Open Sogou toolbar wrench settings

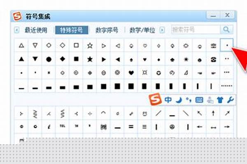[230, 100]
